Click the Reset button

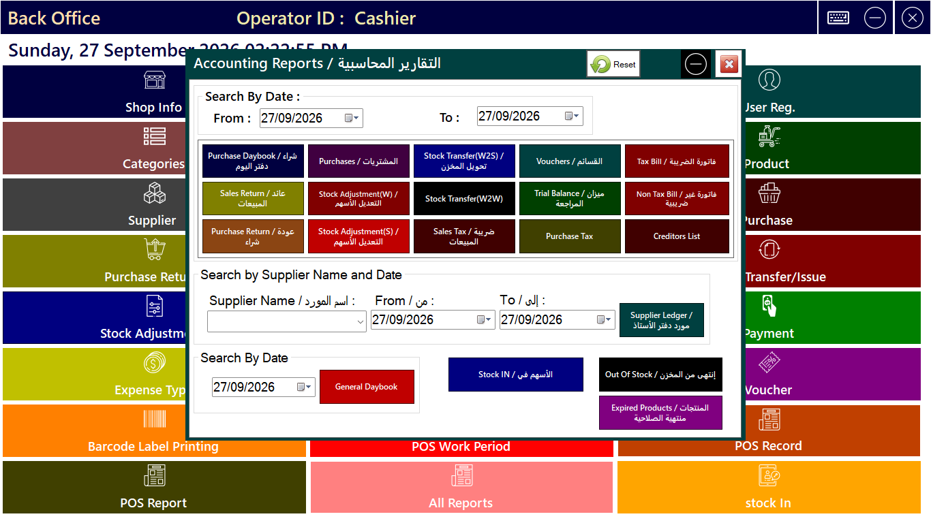pyautogui.click(x=613, y=65)
